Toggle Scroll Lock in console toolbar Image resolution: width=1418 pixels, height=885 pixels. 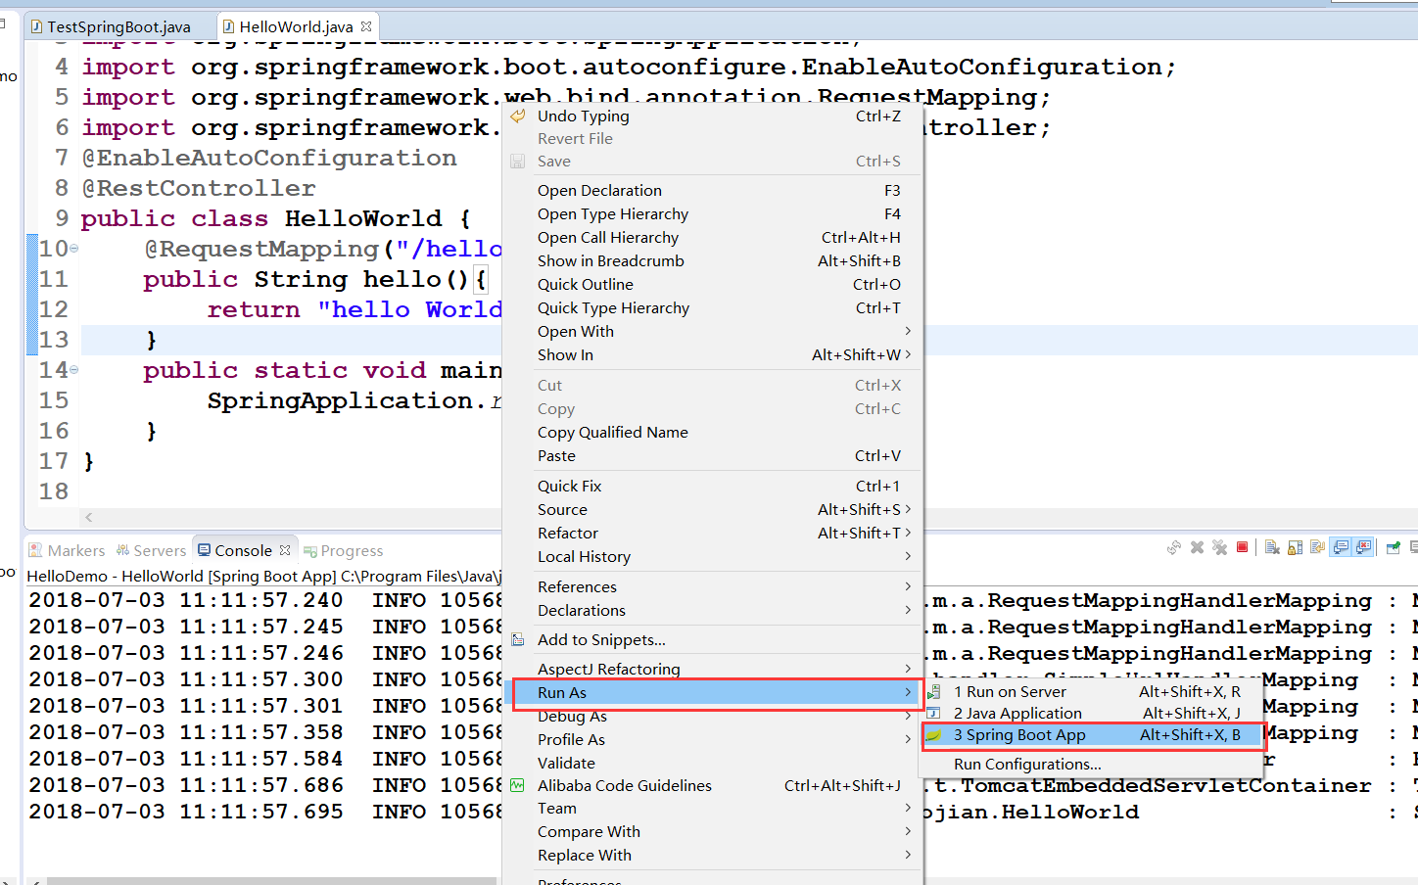1295,547
